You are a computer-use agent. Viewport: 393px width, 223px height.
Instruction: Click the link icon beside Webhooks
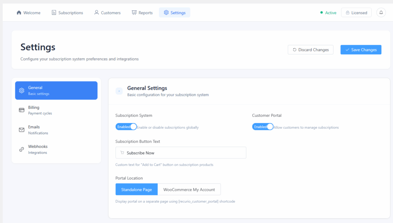point(21,149)
